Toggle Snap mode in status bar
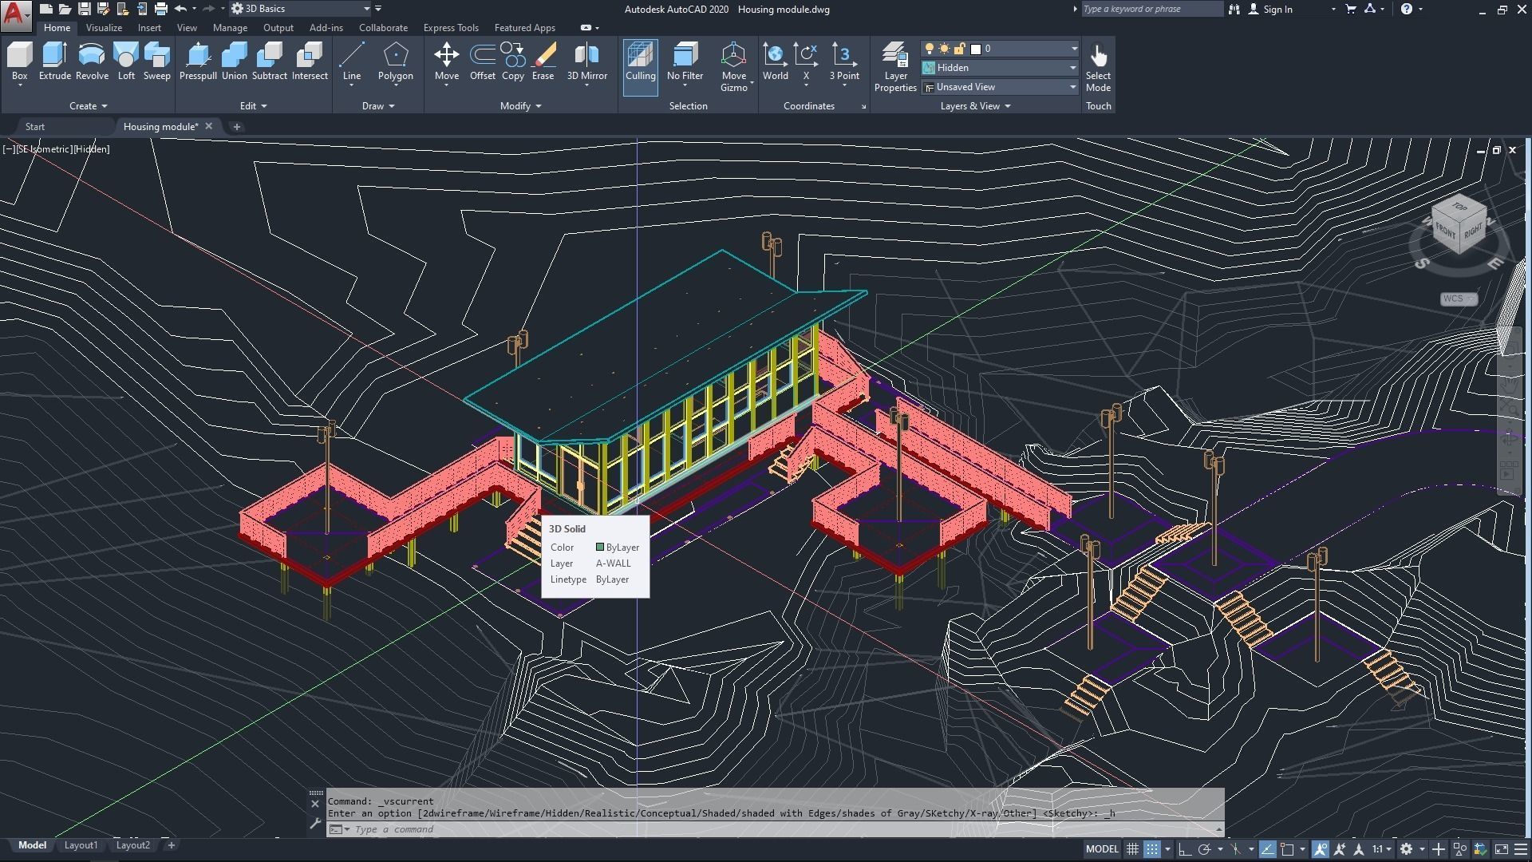Screen dimensions: 1532x862 click(1151, 849)
